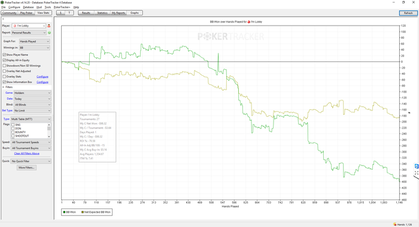The image size is (419, 227).
Task: Click the Net Expected BB Won legend swatch
Action: (x=83, y=212)
